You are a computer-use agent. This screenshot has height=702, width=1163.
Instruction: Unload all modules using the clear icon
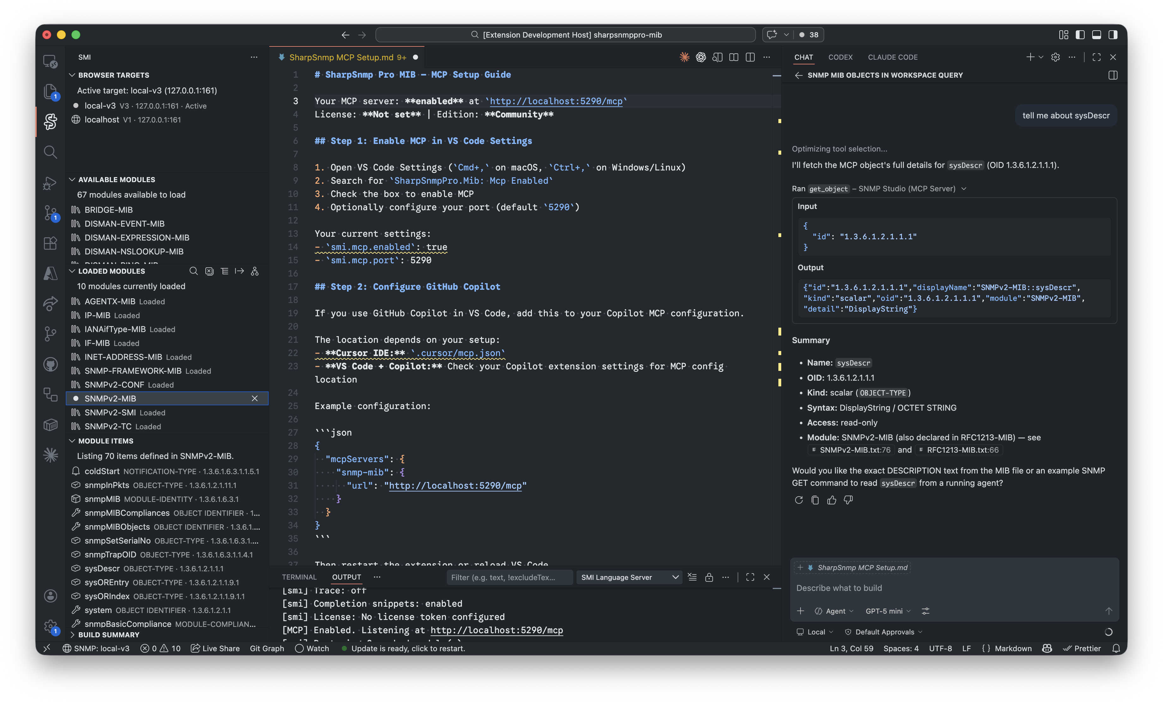click(209, 271)
